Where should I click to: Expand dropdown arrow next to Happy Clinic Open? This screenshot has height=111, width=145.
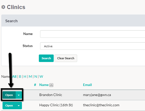point(19,105)
